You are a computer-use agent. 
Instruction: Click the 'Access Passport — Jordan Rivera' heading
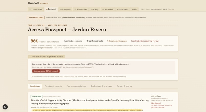tap(67, 30)
